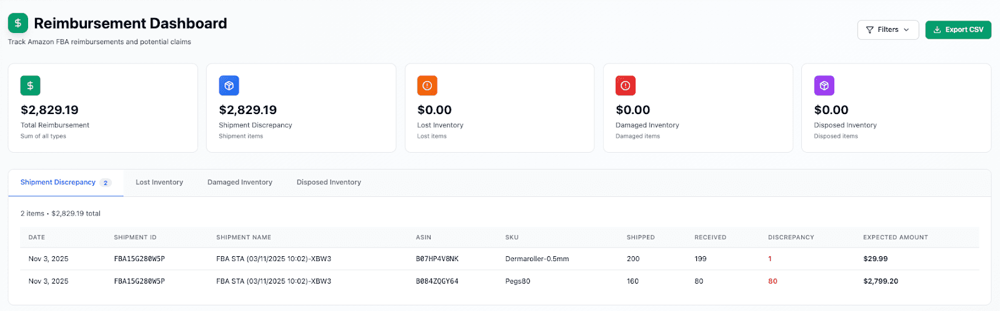
Task: Click the DISCREPANCY column header
Action: click(x=791, y=237)
